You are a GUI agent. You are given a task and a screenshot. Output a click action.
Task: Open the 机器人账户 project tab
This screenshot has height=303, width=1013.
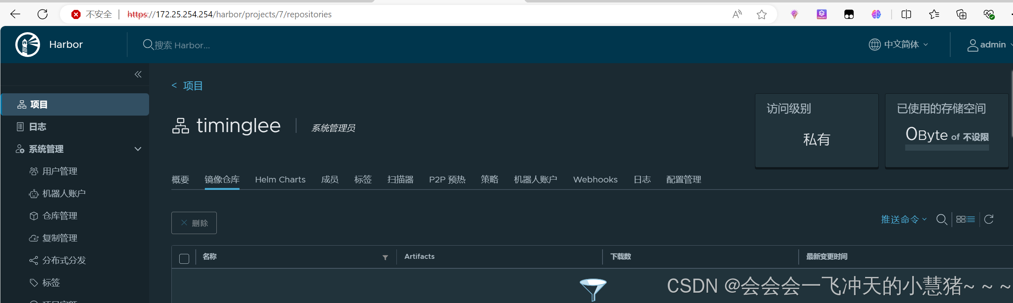coord(536,180)
